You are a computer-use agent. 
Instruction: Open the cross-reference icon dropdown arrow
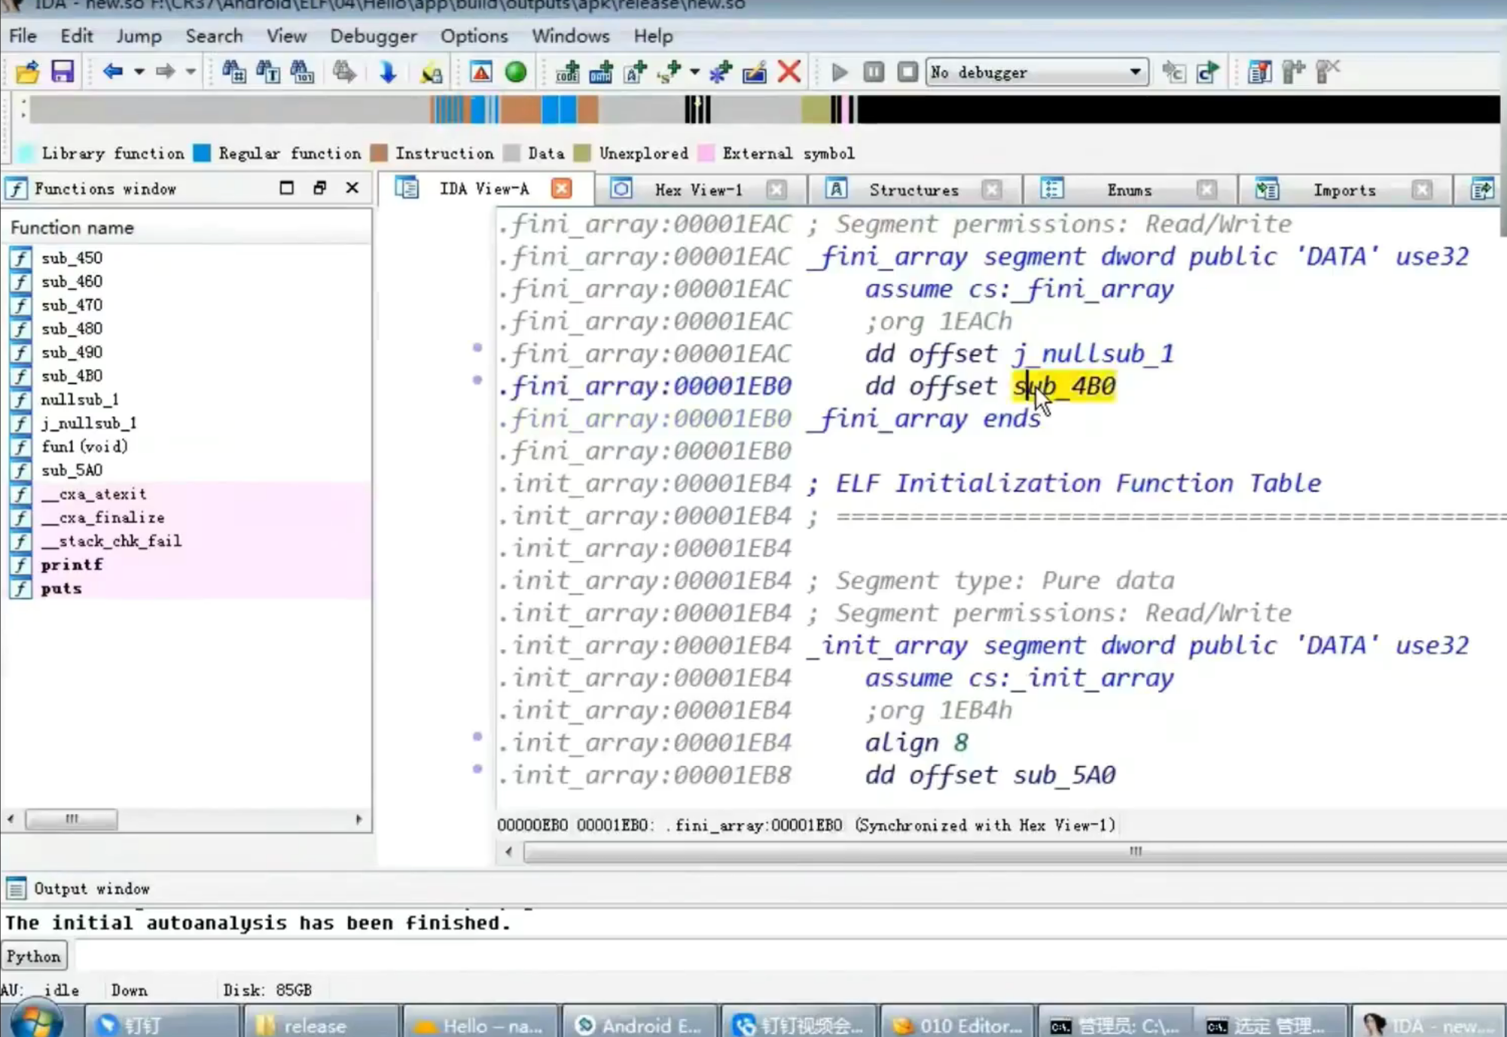point(694,72)
